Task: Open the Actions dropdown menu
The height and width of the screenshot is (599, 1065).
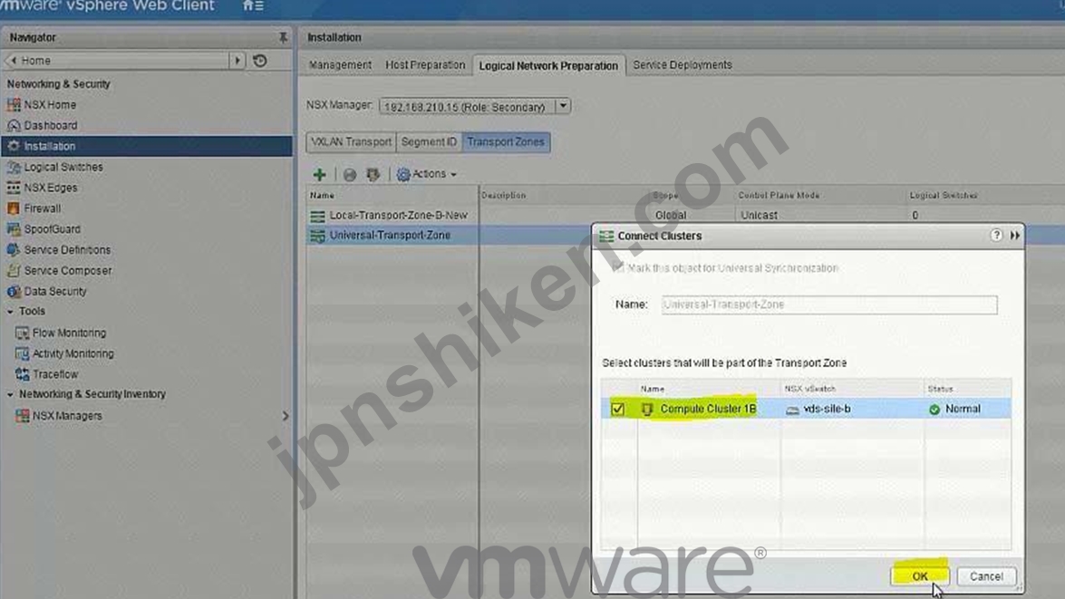Action: pyautogui.click(x=427, y=175)
